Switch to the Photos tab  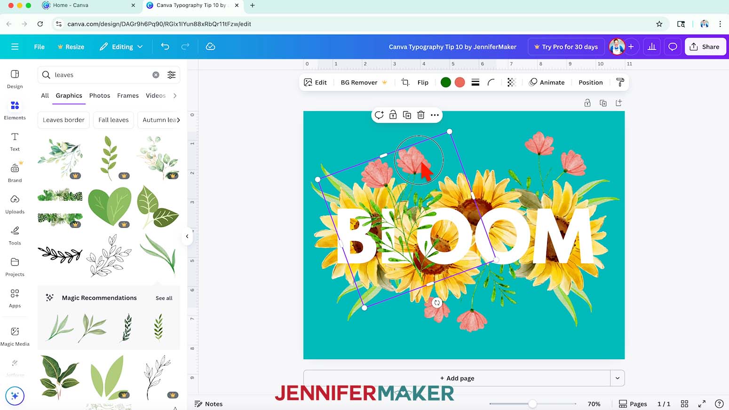pos(99,95)
